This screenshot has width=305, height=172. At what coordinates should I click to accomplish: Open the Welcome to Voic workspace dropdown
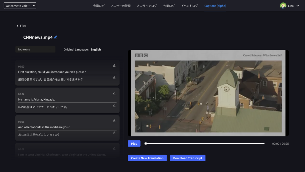coord(20,6)
